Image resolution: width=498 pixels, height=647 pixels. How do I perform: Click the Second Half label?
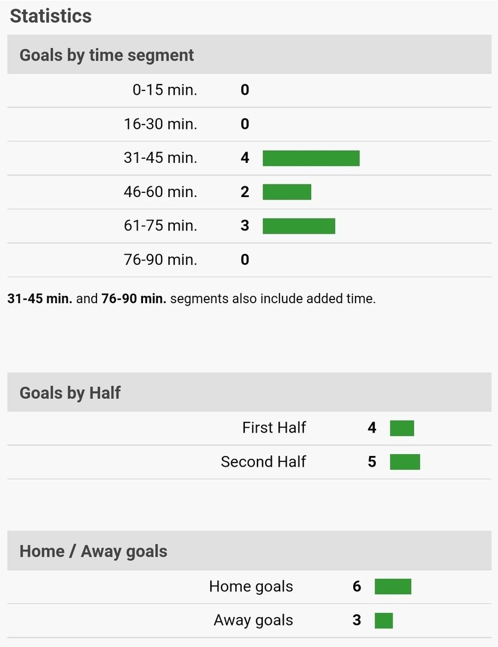[263, 462]
